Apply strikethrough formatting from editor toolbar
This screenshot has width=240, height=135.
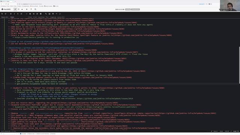tap(18, 14)
